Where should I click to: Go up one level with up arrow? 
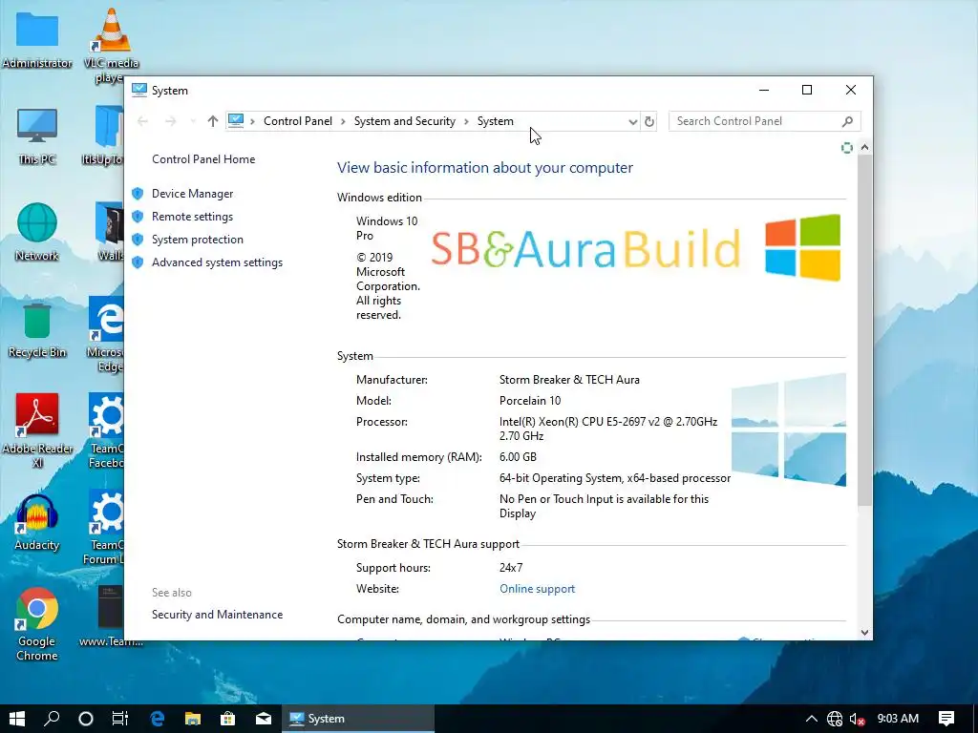[213, 121]
